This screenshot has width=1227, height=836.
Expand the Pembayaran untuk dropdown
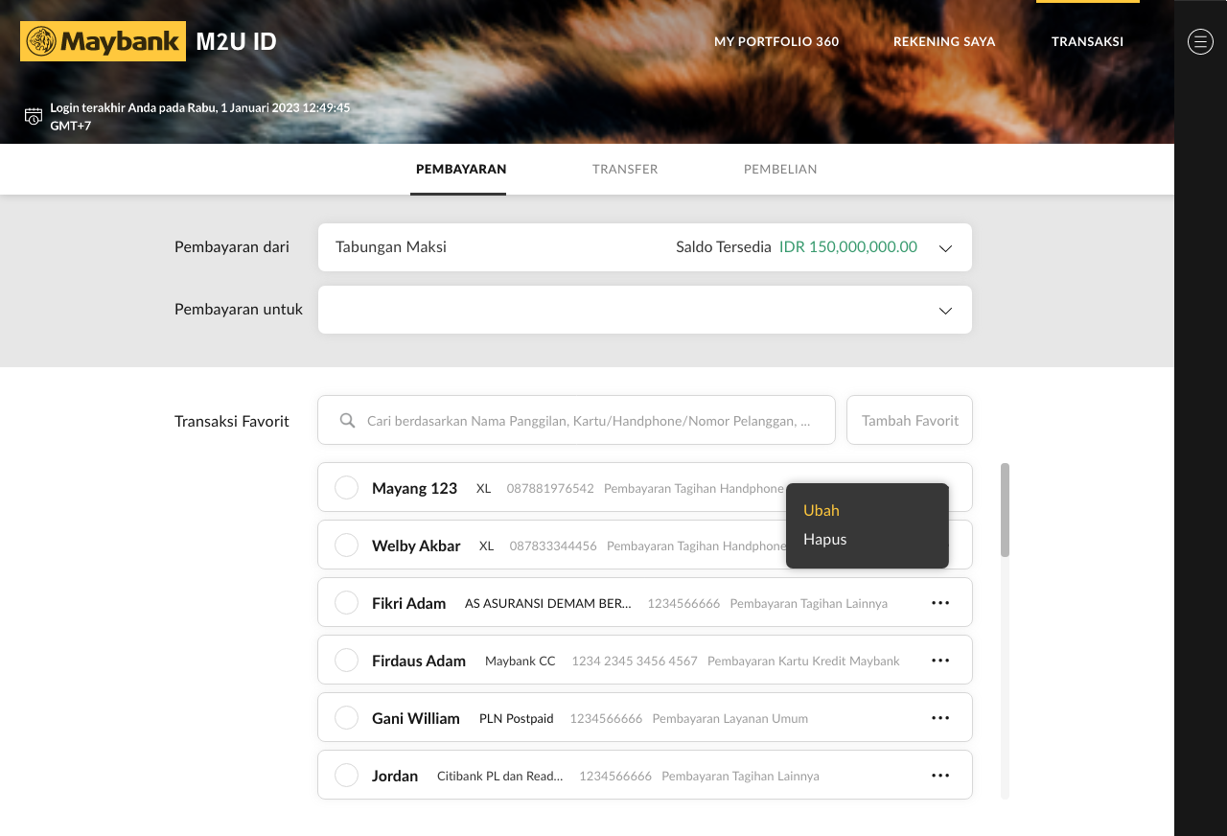(x=945, y=311)
